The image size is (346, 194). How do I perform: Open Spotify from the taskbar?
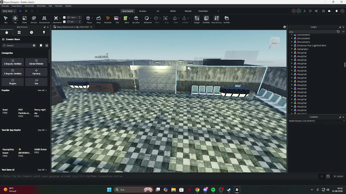(x=213, y=190)
